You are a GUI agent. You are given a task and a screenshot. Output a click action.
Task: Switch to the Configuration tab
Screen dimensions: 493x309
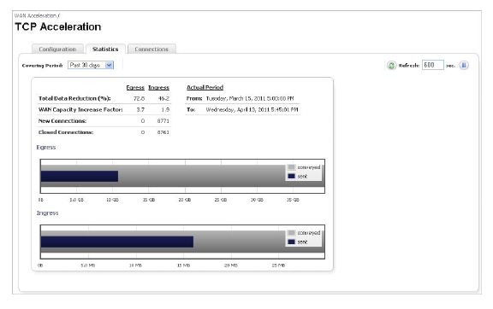pyautogui.click(x=57, y=49)
